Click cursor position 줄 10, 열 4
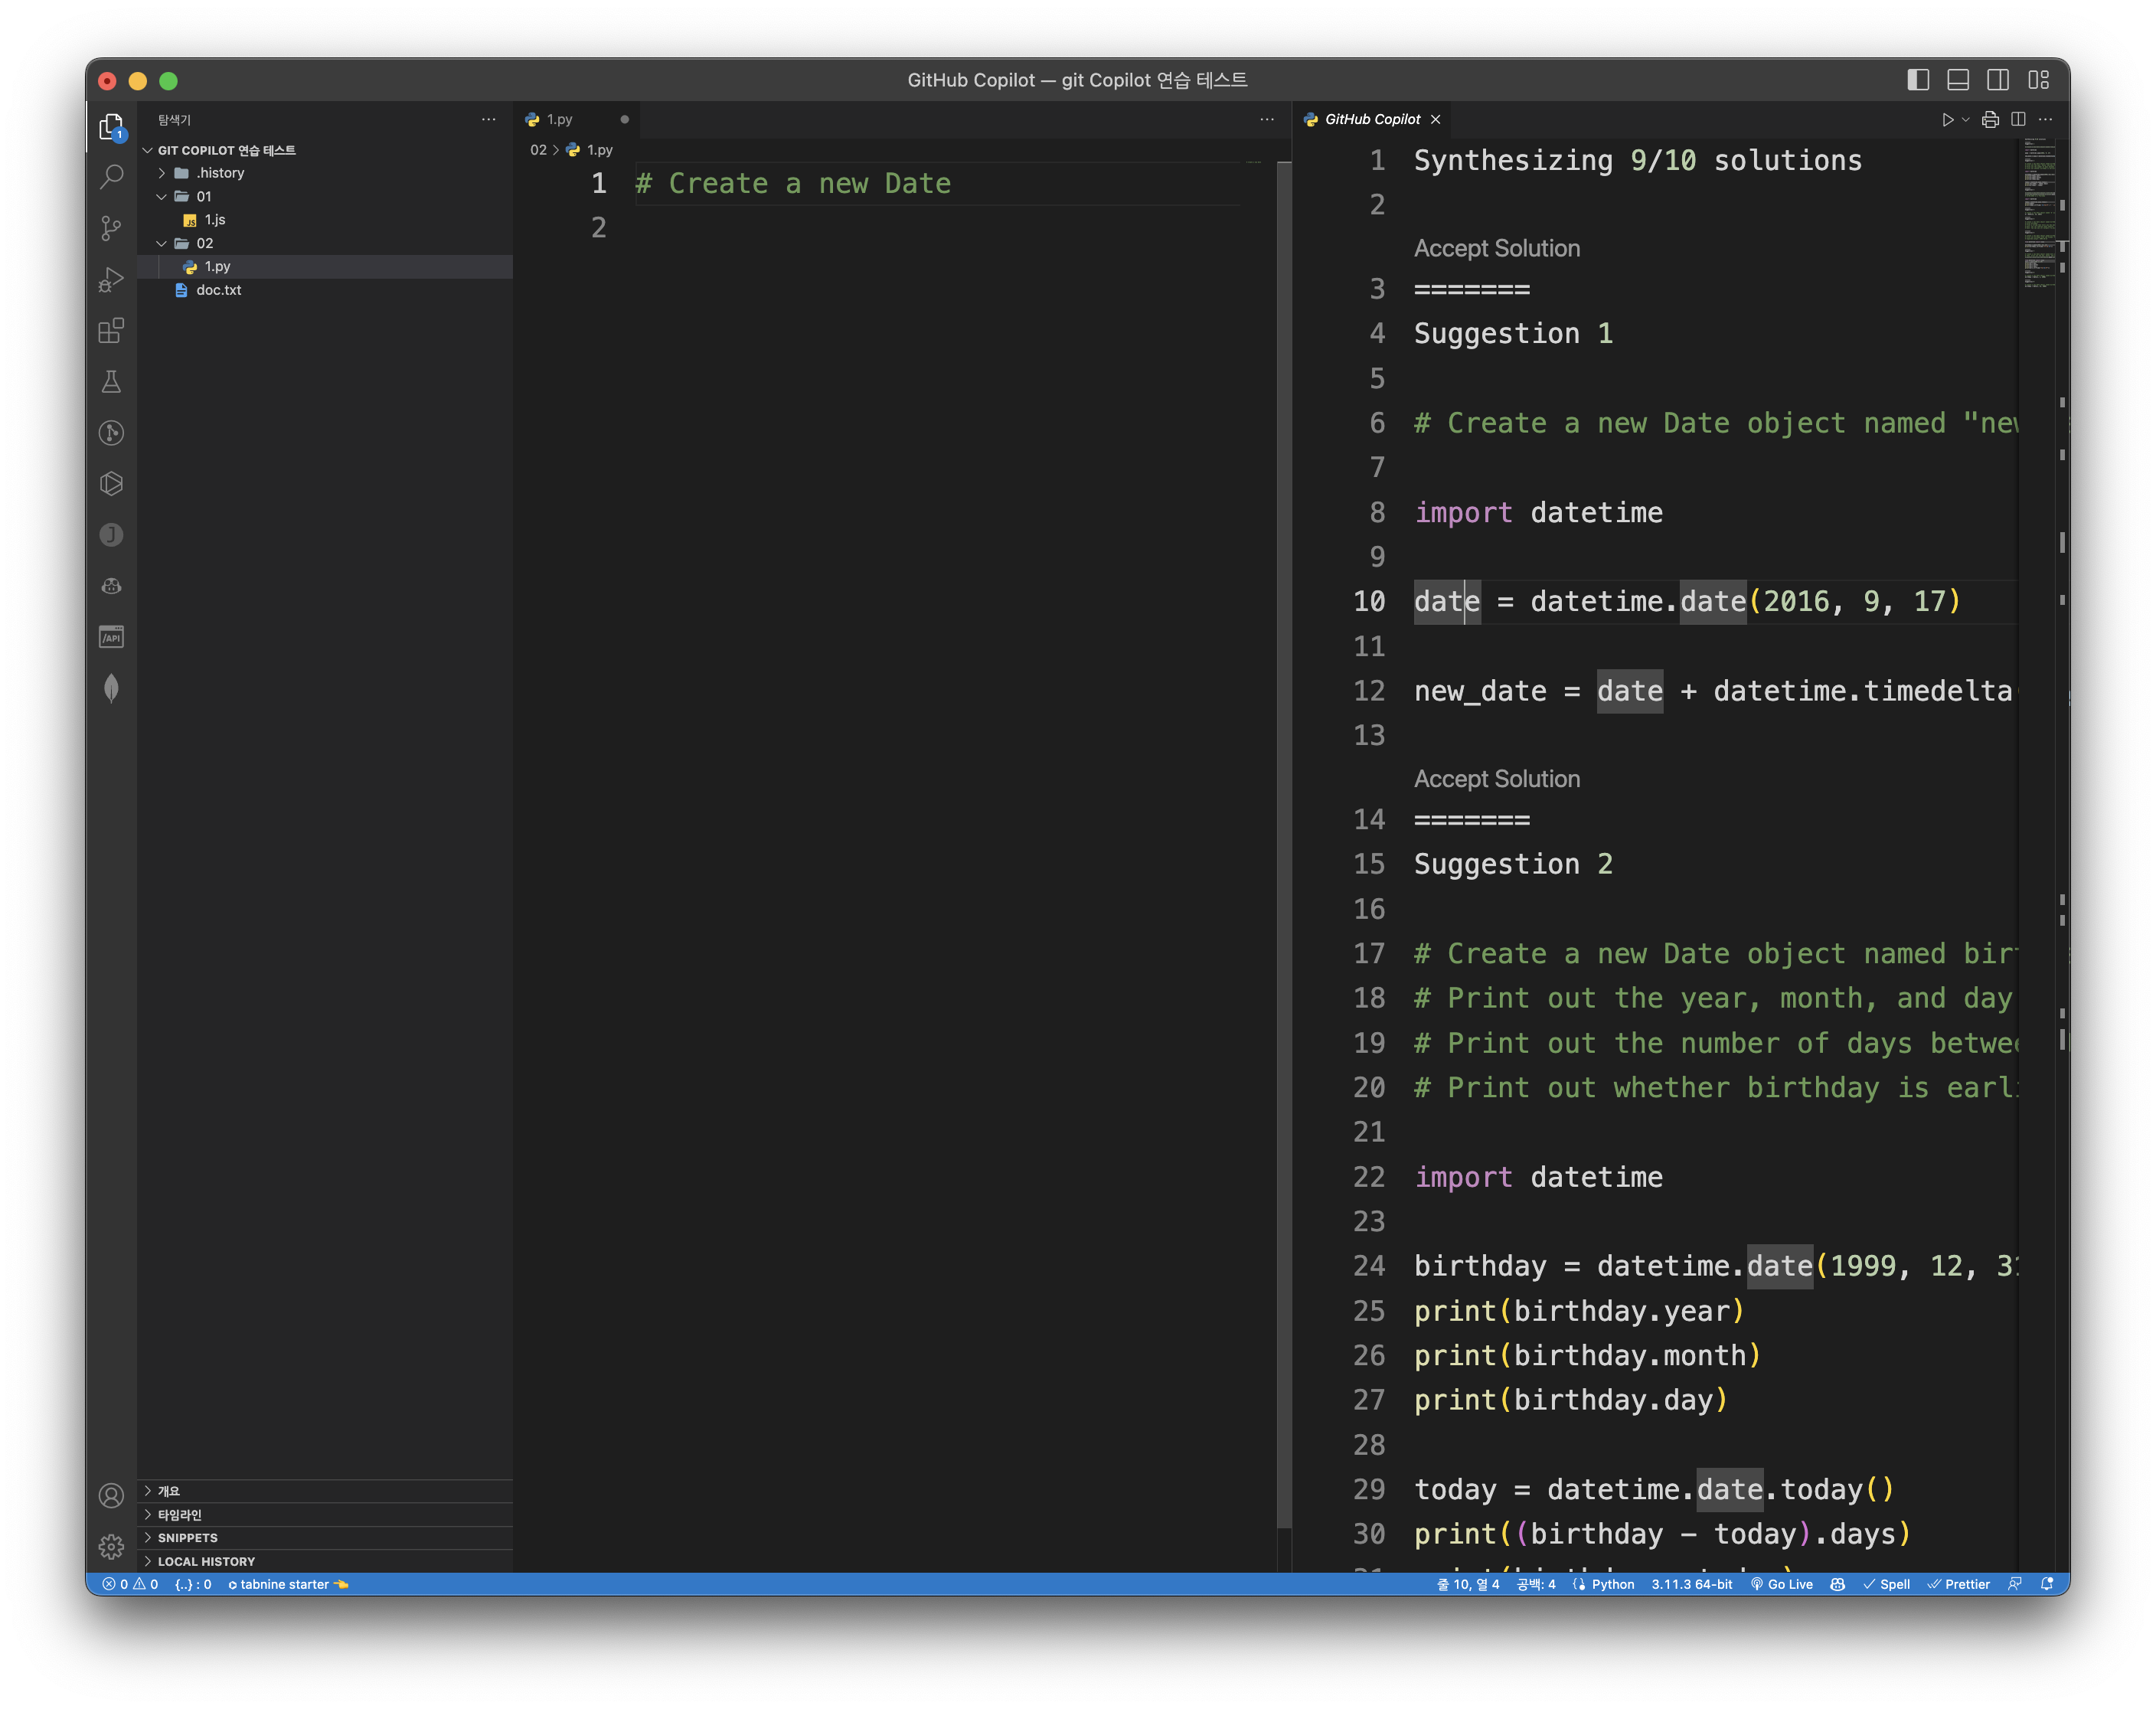 coord(1467,1584)
